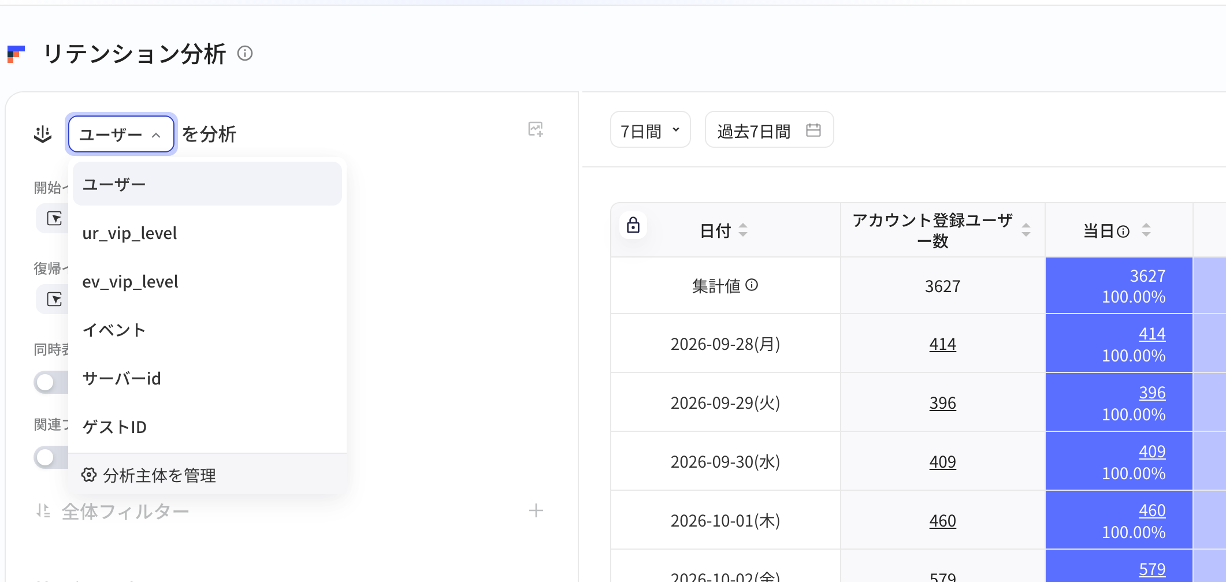The height and width of the screenshot is (582, 1226).
Task: Open the 7日間 period dropdown
Action: coord(650,130)
